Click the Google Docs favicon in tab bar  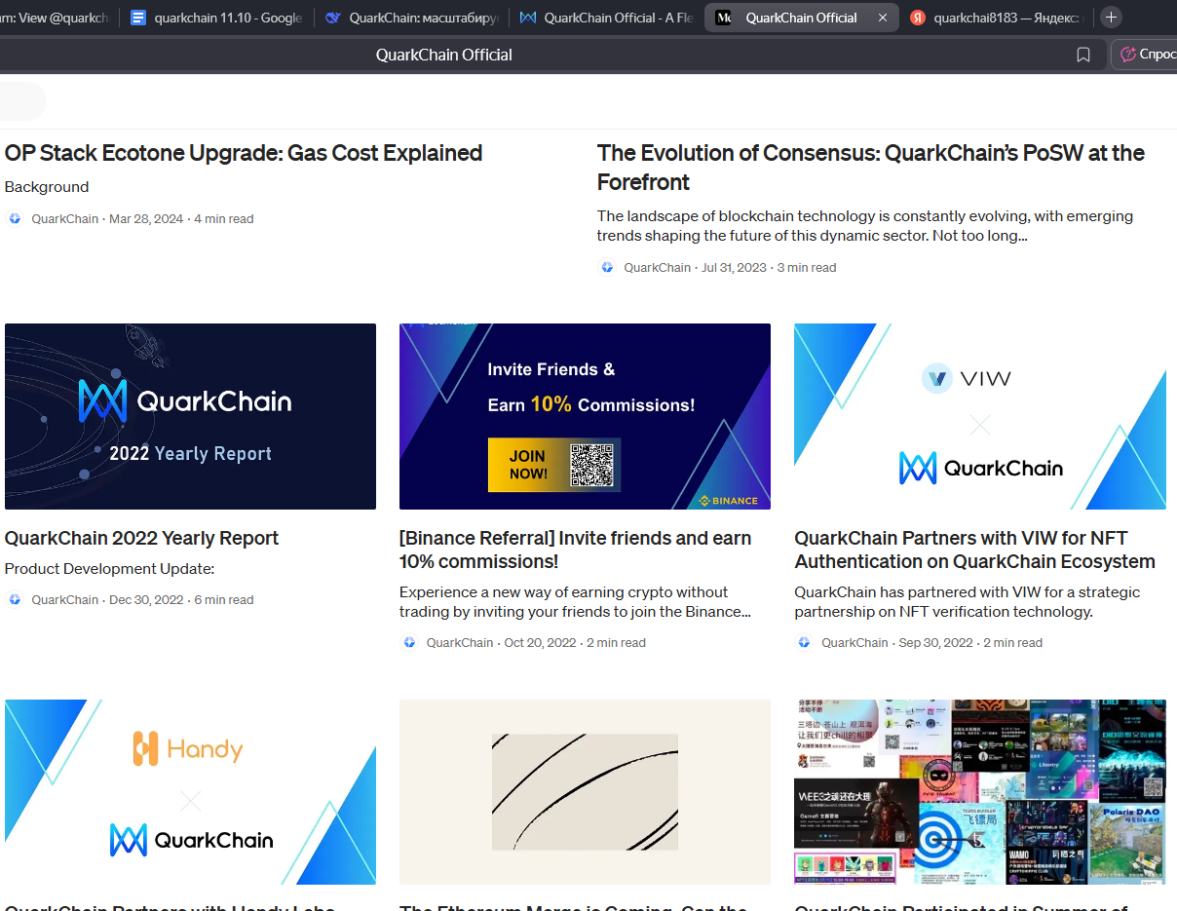138,18
